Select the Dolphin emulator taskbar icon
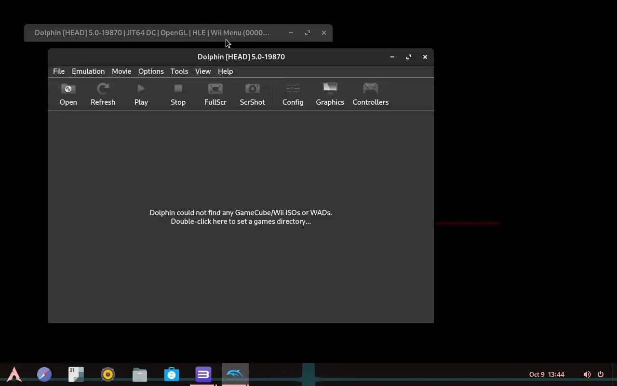Viewport: 617px width, 386px height. (235, 374)
